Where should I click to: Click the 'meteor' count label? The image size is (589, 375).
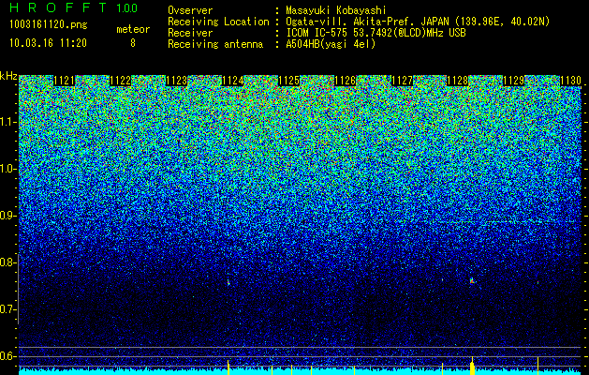point(133,29)
